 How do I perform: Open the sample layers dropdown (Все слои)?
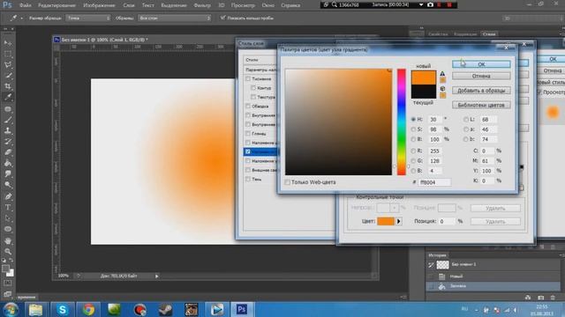point(175,18)
